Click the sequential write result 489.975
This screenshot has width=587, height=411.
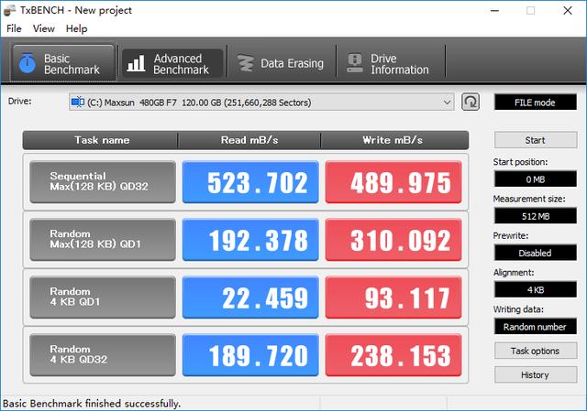pos(393,182)
